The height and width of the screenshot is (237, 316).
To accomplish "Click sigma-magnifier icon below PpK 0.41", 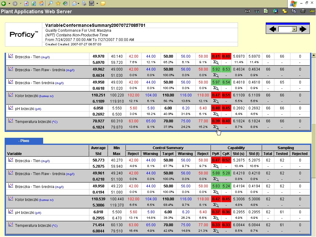I will [216, 62].
